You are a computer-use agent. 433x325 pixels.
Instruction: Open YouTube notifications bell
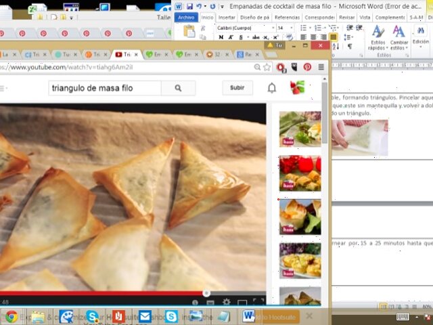[272, 88]
